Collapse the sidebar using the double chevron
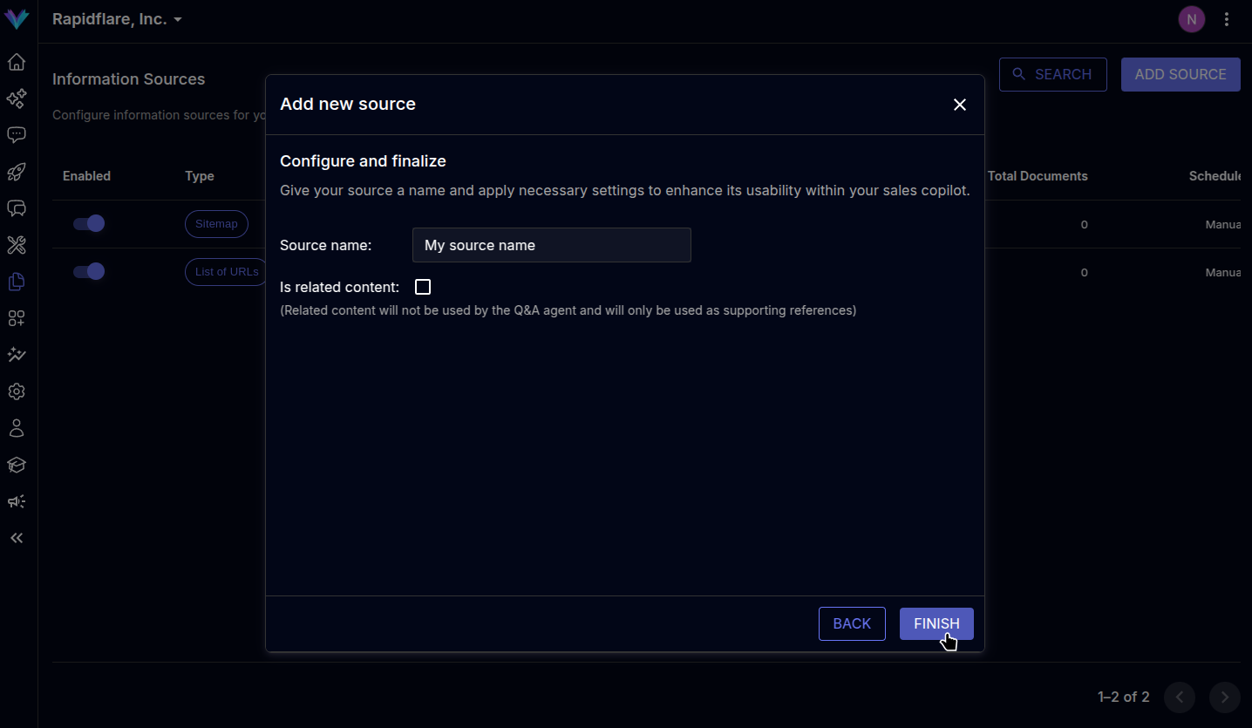 [x=16, y=538]
